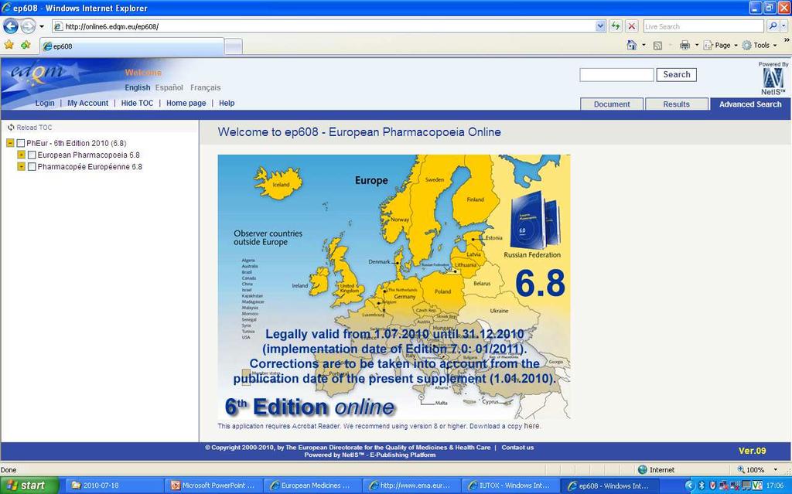The width and height of the screenshot is (792, 494).
Task: Switch to European Medicines taskbar window
Action: [312, 485]
